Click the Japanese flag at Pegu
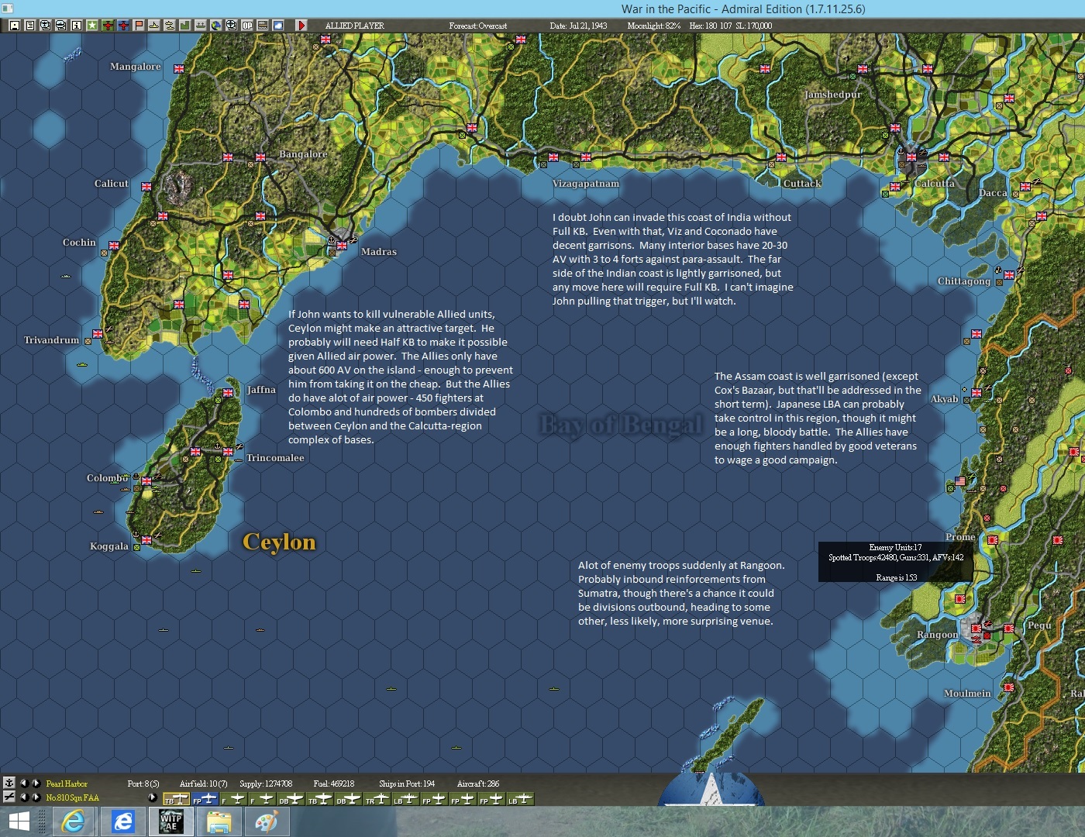The image size is (1085, 837). [1009, 629]
